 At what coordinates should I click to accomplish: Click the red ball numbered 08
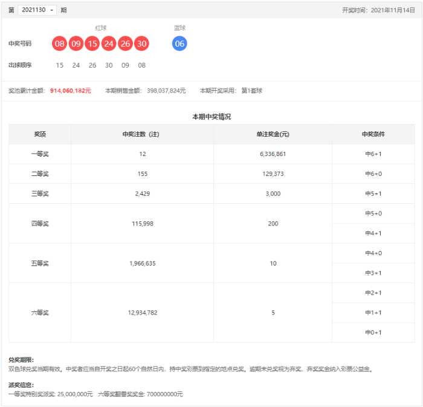[x=59, y=44]
